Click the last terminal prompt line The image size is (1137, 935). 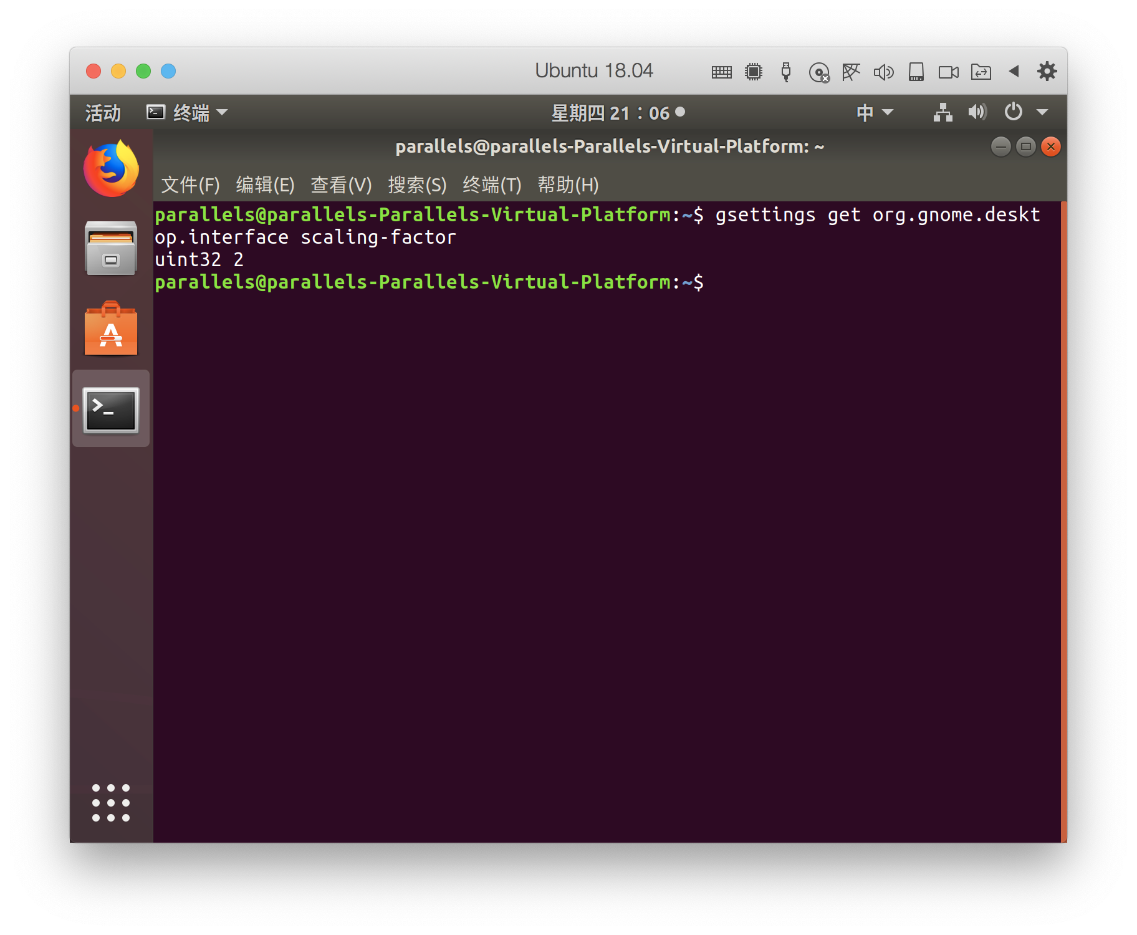pos(429,282)
